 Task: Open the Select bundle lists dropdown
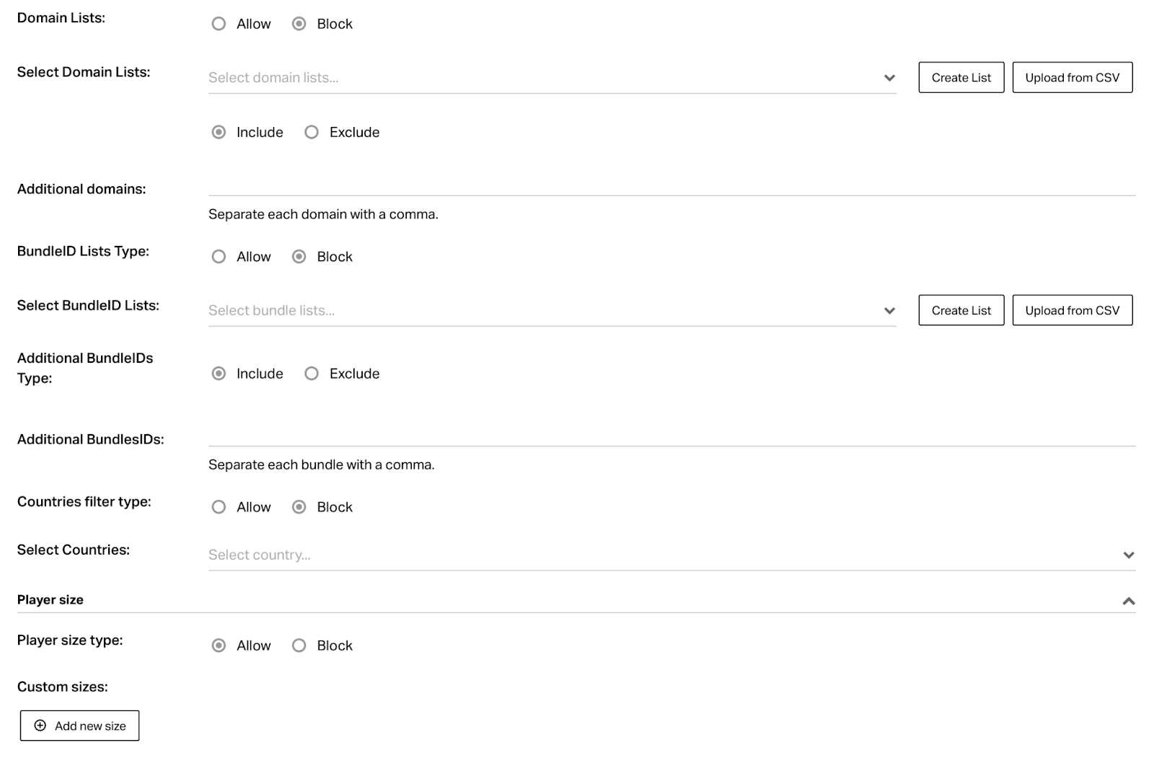(x=552, y=311)
